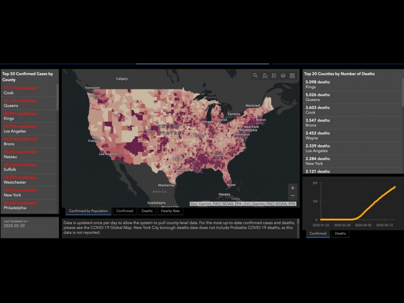Screen dimensions: 404x303
Task: Select Kings county in deaths list
Action: tap(352, 84)
